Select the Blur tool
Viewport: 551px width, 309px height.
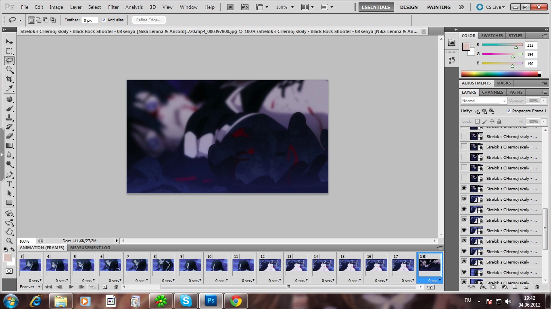[9, 154]
